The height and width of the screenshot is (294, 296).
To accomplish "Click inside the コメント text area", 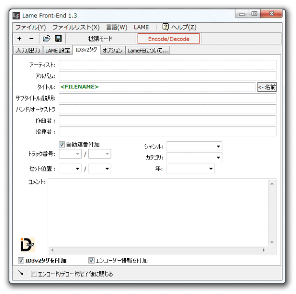I will tap(158, 213).
